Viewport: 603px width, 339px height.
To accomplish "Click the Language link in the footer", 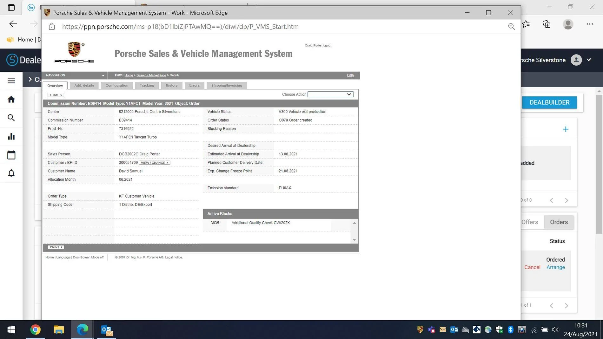I will coord(63,258).
